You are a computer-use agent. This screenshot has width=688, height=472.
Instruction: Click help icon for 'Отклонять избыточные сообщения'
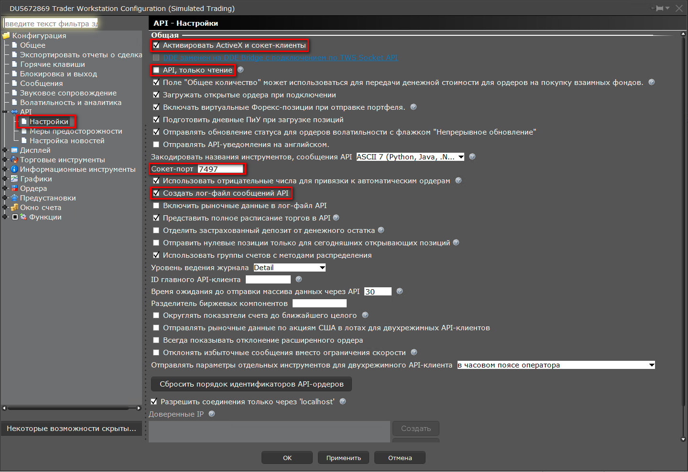[x=414, y=352]
